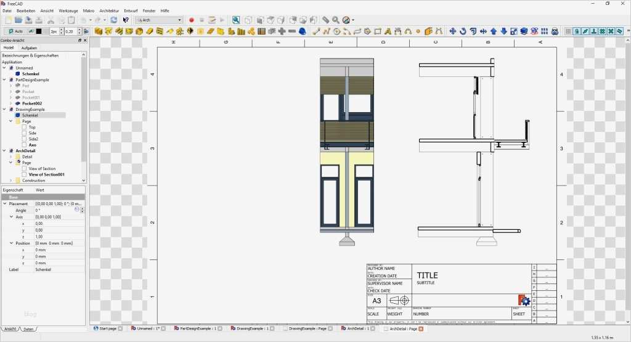Select the Draft Clone tool
Screen dimensions: 631x342
pos(555,31)
